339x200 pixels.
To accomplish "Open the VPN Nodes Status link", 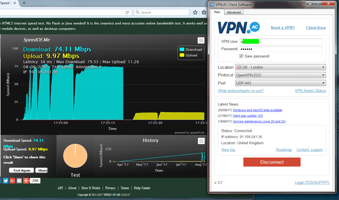I will click(x=310, y=90).
